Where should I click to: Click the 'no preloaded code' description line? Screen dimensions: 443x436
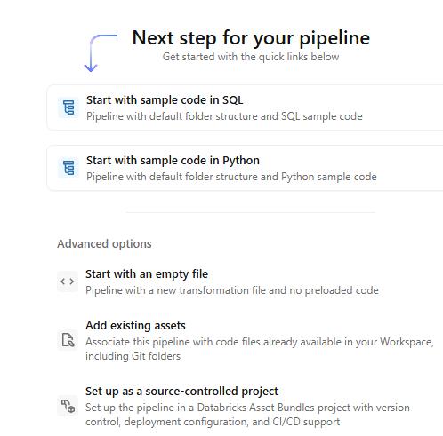click(232, 290)
